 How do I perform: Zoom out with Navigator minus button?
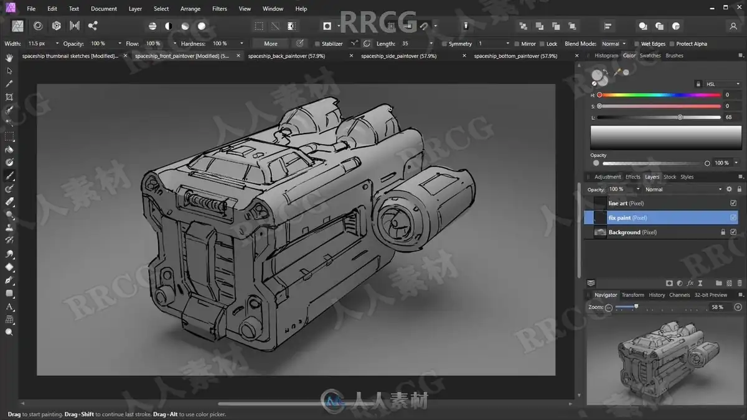(x=609, y=307)
